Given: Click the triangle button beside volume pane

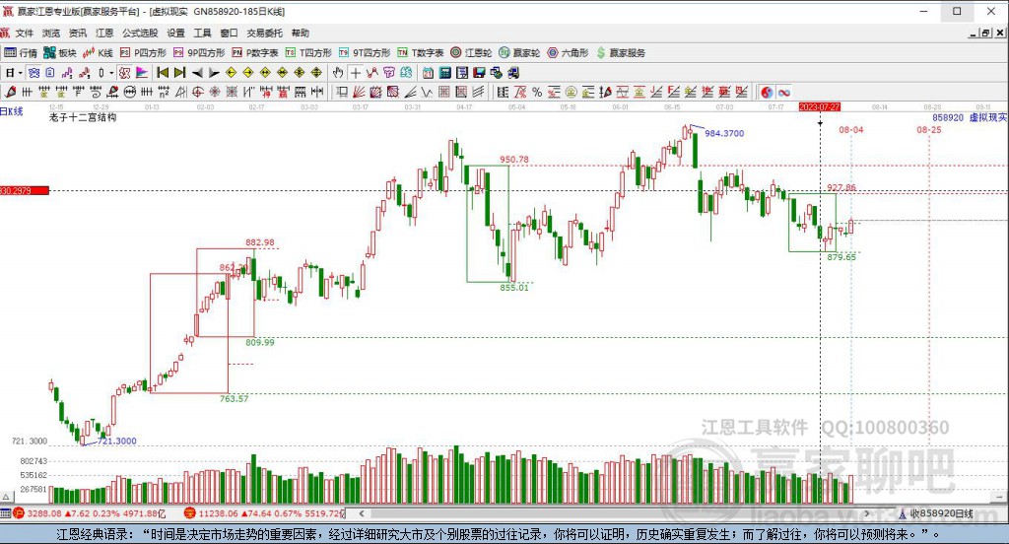Looking at the screenshot, I should coord(7,497).
